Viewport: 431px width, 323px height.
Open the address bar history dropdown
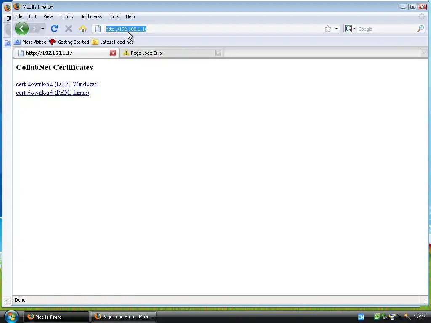336,29
